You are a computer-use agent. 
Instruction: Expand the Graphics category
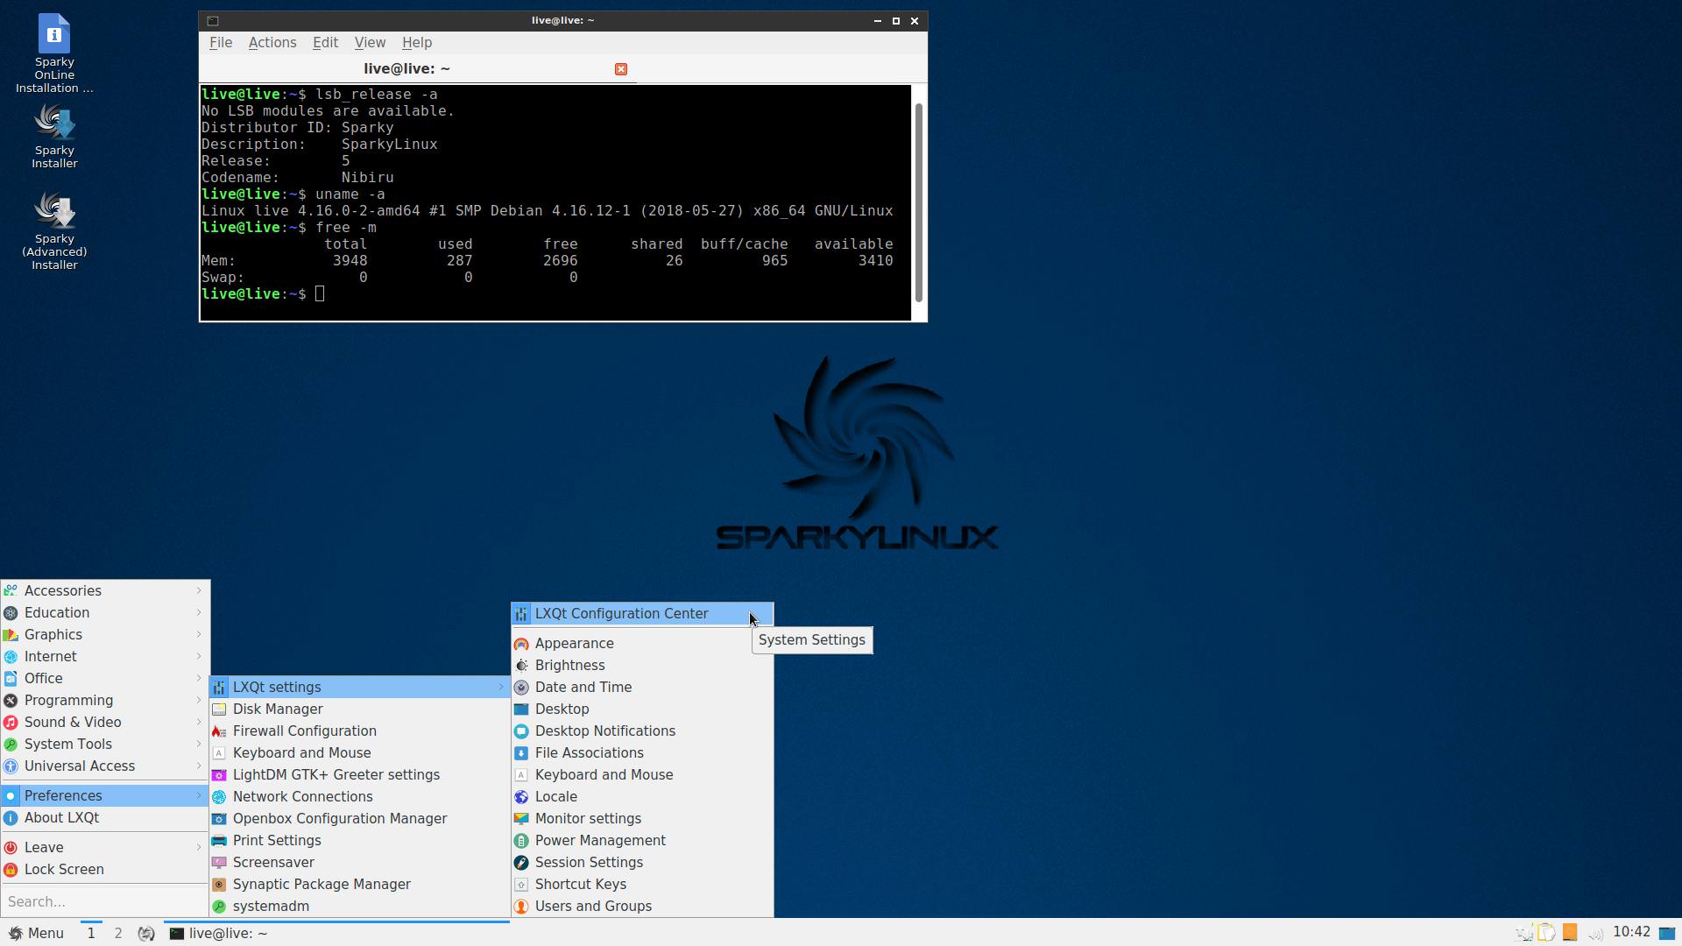(x=105, y=635)
